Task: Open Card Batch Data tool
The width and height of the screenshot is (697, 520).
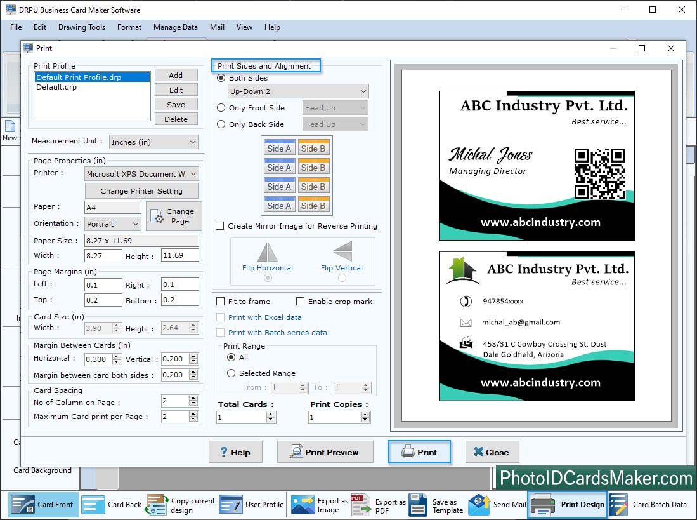Action: 648,504
